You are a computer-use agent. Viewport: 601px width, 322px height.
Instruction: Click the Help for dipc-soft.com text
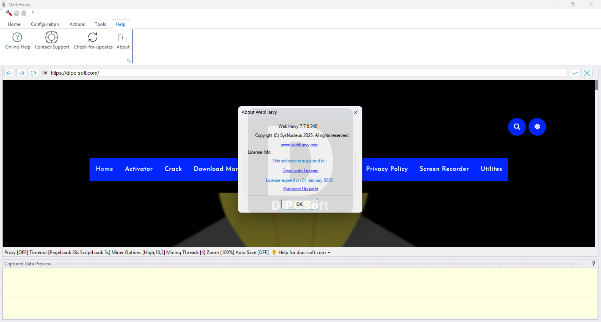click(x=302, y=252)
